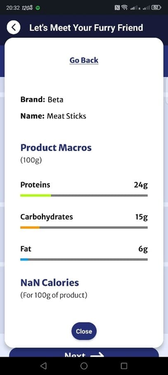Click the 24g protein value
Viewport: 168px width, 375px height.
click(x=141, y=185)
